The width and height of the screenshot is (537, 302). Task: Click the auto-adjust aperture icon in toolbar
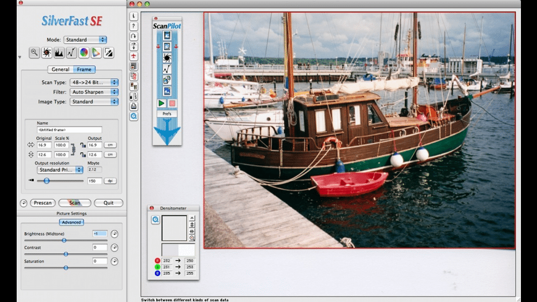[46, 52]
